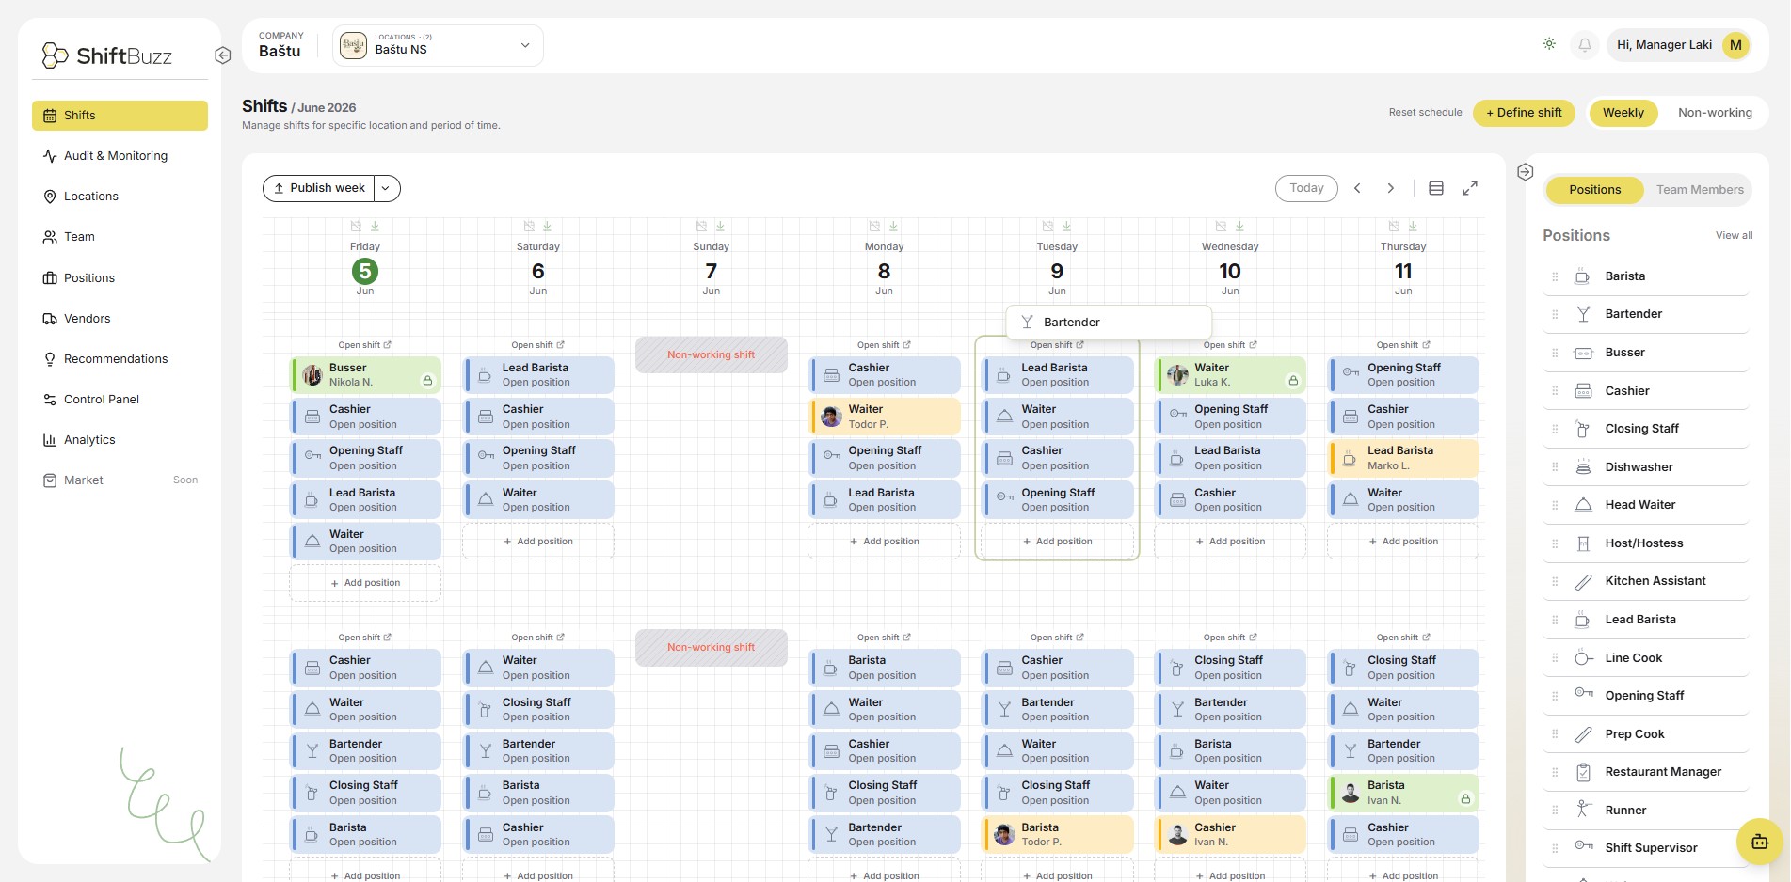Toggle light/dark theme sun icon
This screenshot has width=1791, height=882.
point(1549,44)
